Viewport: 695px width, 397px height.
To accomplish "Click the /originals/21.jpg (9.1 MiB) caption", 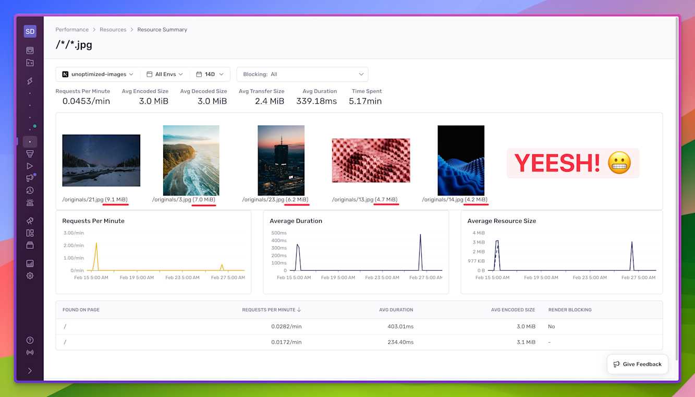I will [x=95, y=200].
